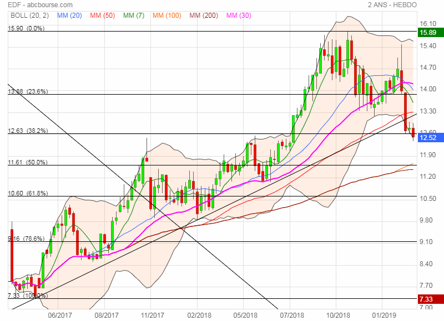
Task: Click the 07/2018 date axis label
Action: coord(292,315)
